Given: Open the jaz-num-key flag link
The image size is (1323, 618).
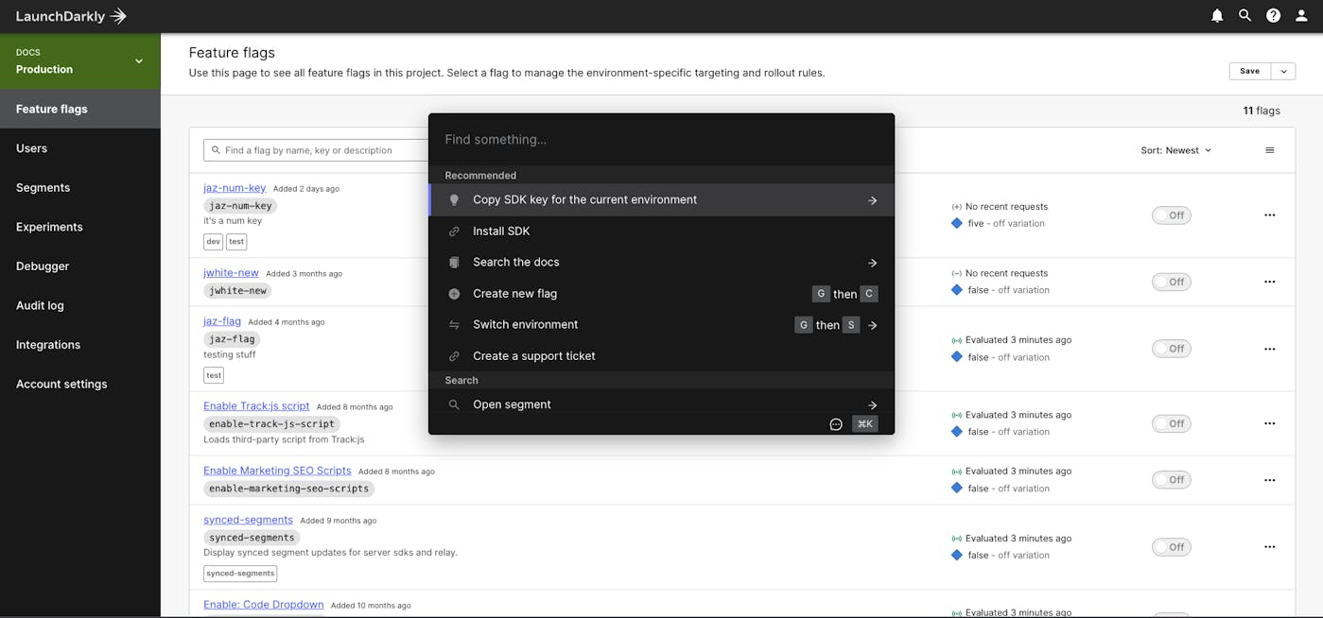Looking at the screenshot, I should point(235,188).
